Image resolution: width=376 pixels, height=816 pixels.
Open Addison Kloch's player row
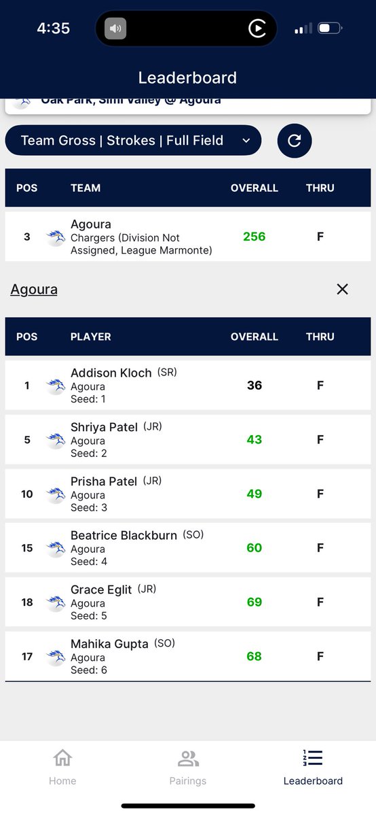(188, 386)
